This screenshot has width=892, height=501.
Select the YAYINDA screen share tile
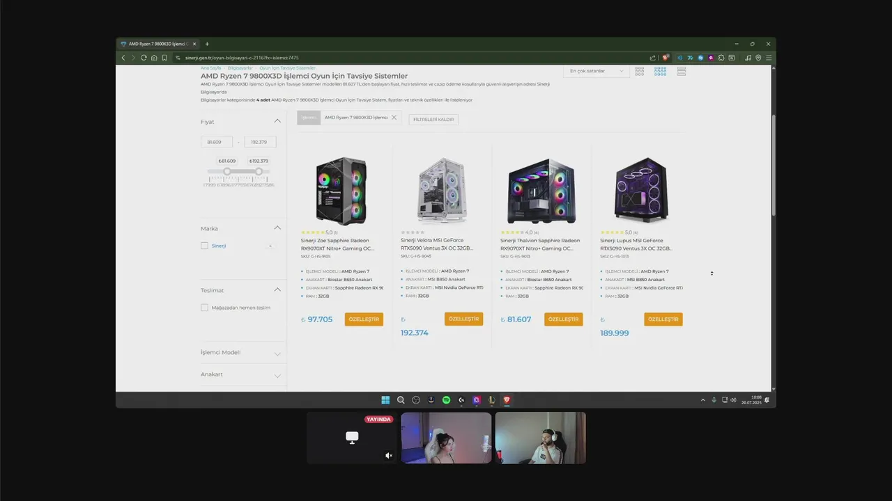[352, 438]
